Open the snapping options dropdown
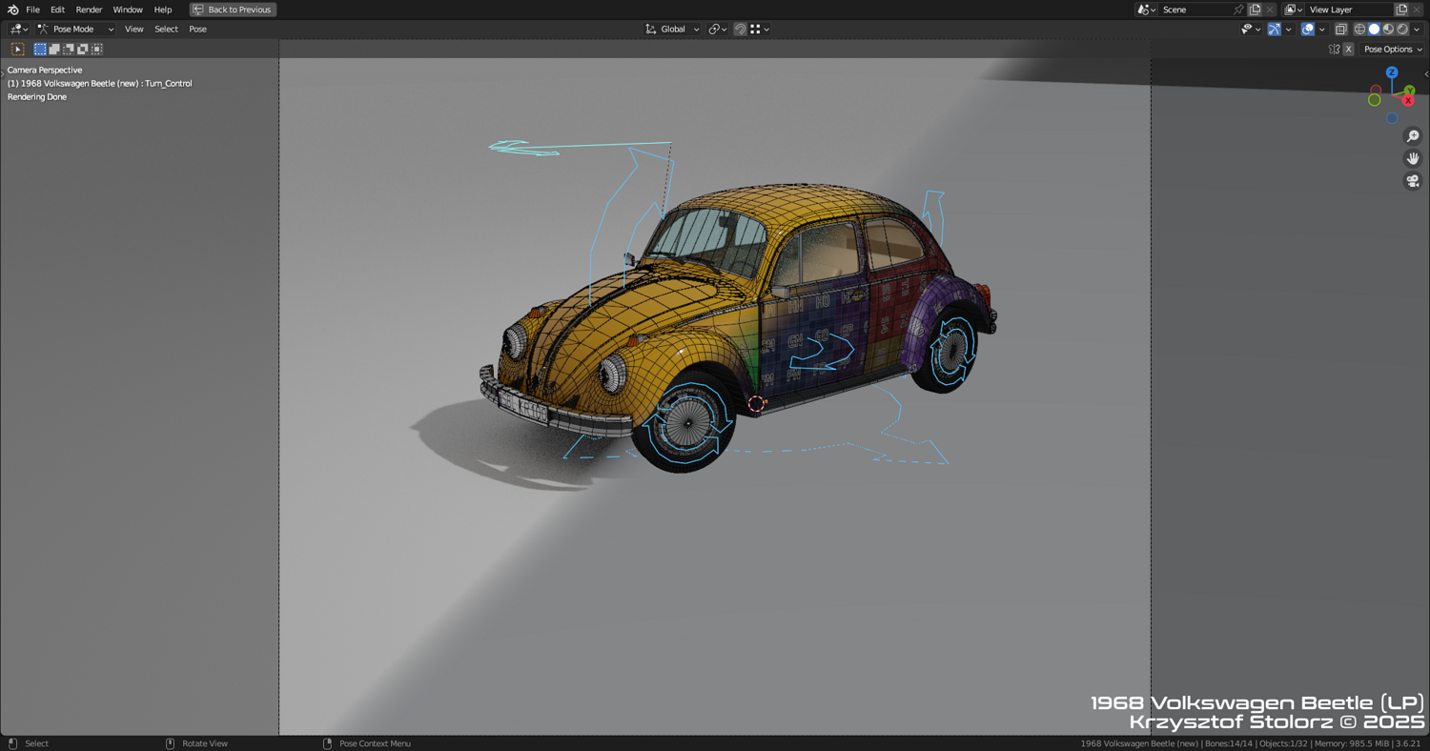 [x=760, y=30]
